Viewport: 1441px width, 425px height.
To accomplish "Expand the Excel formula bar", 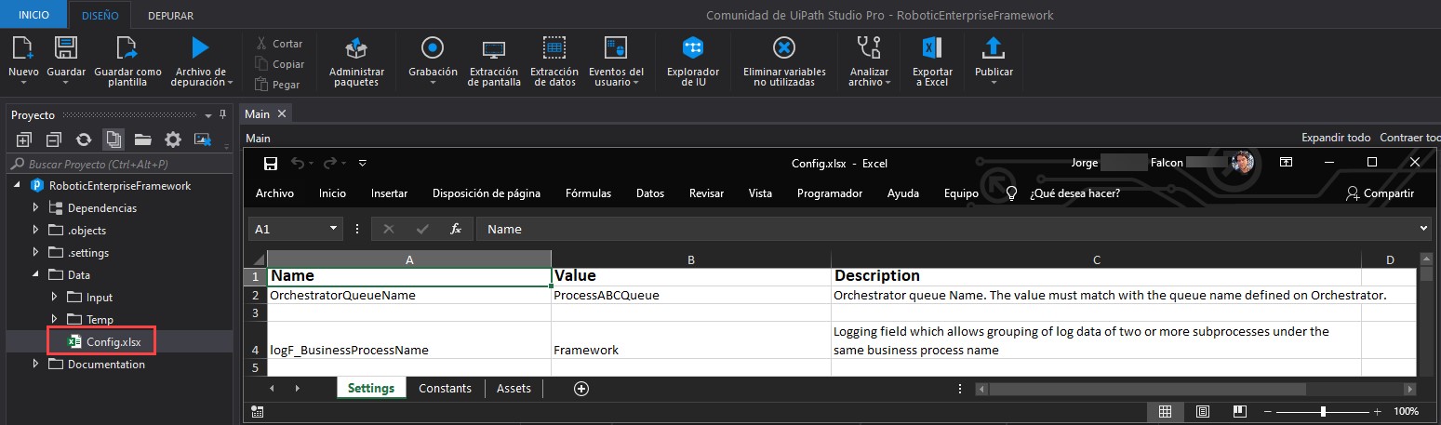I will coord(1424,229).
